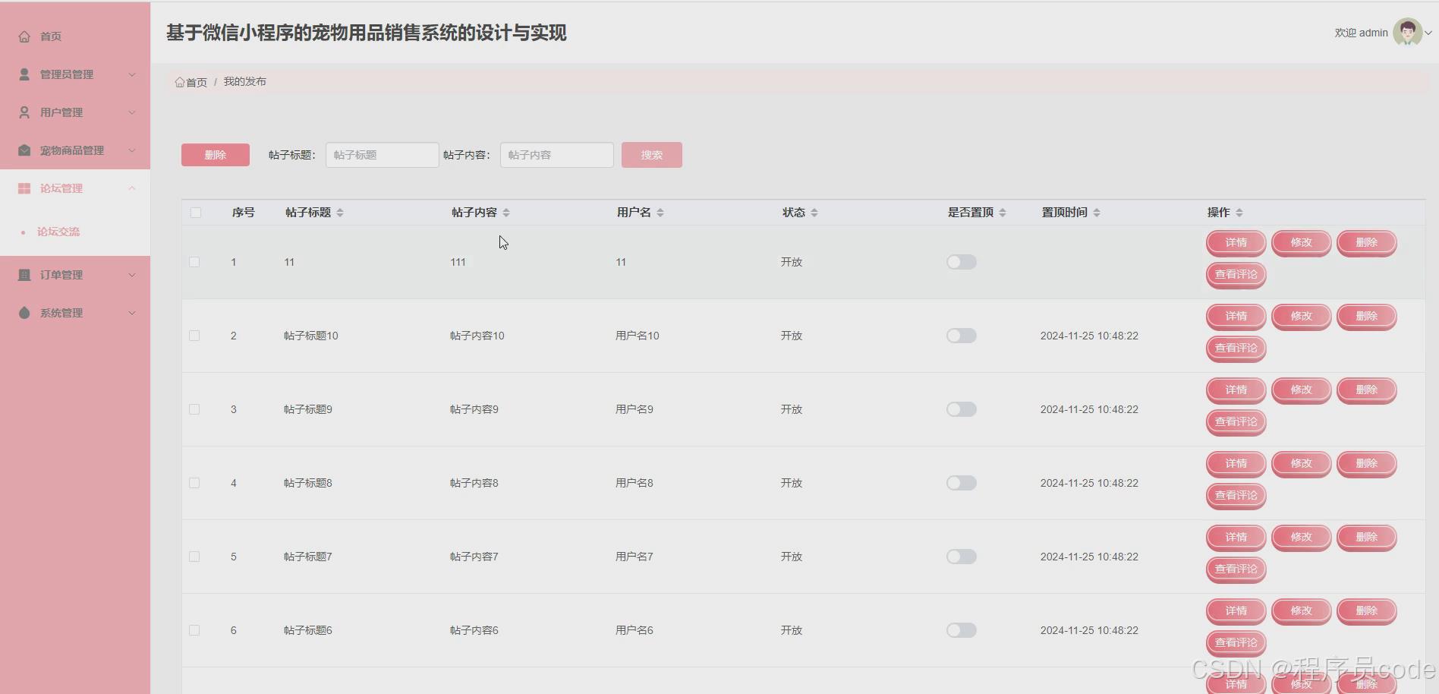Open 我的发布 breadcrumb item
1439x694 pixels.
pos(244,81)
